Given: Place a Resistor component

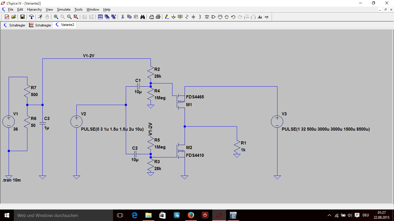Looking at the screenshot, I should [187, 17].
